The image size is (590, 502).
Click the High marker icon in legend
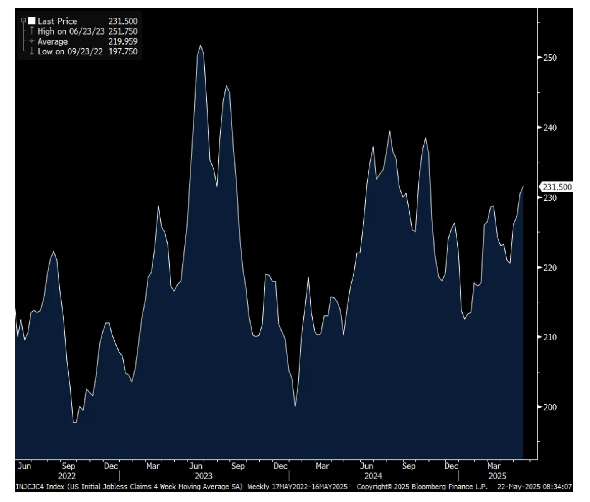(31, 31)
